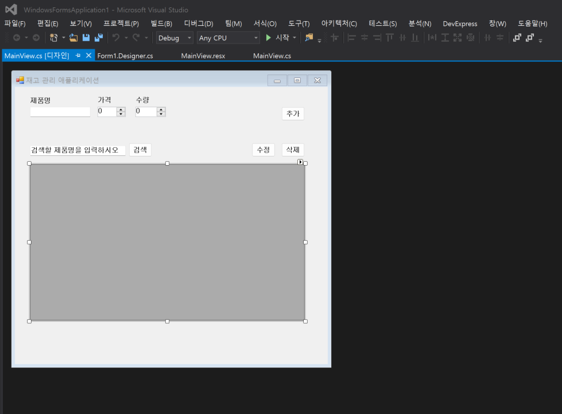Increase the 가격 numeric up arrow

tap(121, 110)
